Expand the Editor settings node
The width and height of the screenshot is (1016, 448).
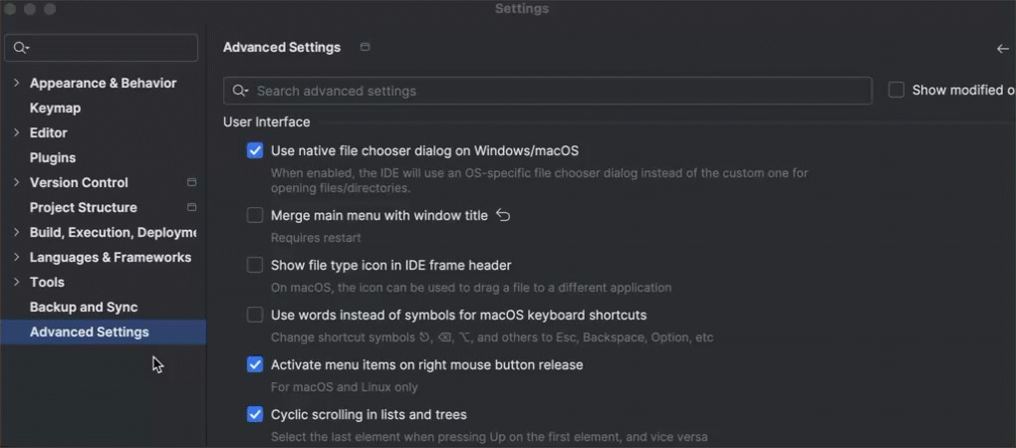pos(16,133)
